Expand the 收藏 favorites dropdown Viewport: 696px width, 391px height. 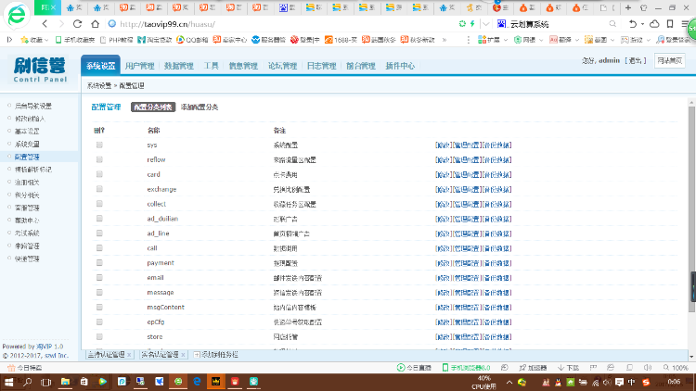(x=46, y=40)
